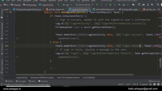This screenshot has width=162, height=91.
Task: Click the happy face feedback icon
Action: [154, 84]
